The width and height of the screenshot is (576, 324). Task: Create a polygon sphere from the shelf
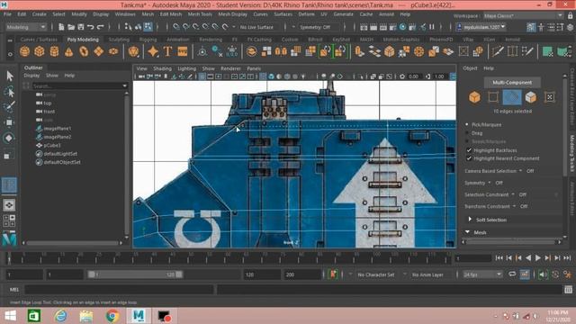point(24,51)
